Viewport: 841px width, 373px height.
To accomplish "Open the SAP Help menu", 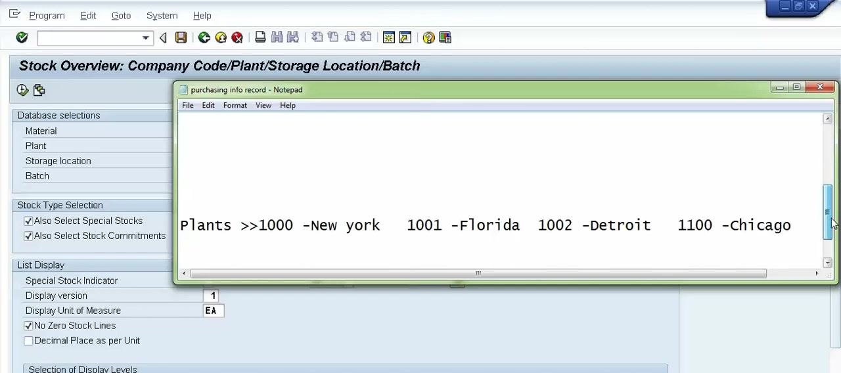I will pos(202,15).
